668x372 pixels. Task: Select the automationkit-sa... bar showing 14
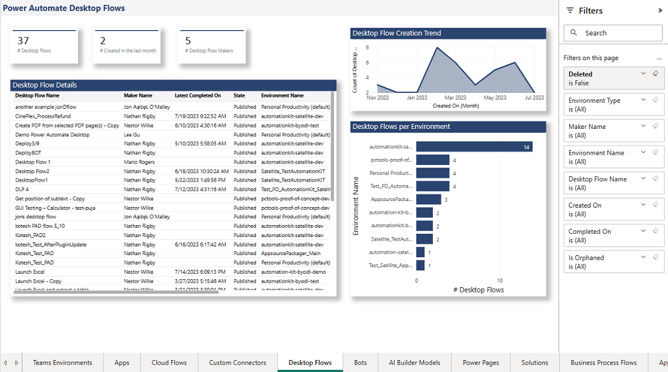[x=474, y=146]
